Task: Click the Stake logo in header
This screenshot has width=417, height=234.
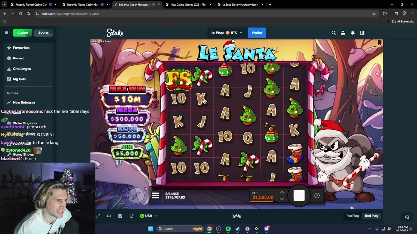Action: click(115, 32)
